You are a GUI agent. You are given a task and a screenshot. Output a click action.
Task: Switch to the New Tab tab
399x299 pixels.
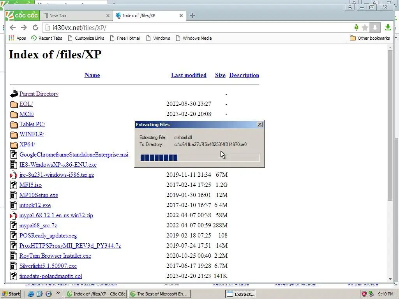tap(76, 16)
